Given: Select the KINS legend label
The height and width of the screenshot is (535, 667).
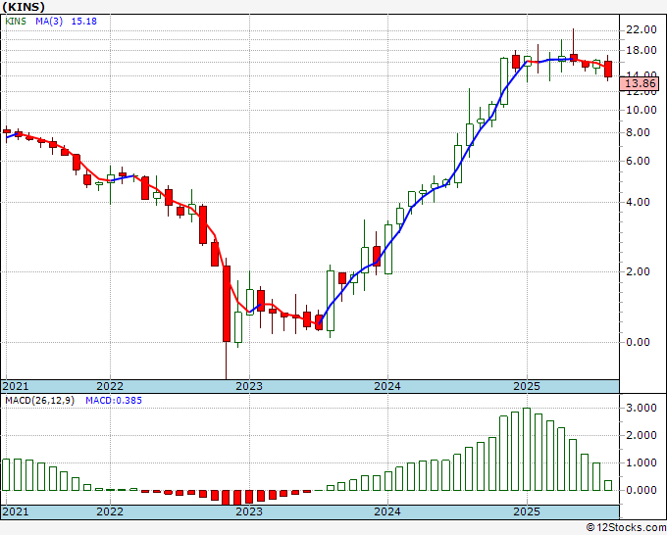Looking at the screenshot, I should click(x=16, y=22).
